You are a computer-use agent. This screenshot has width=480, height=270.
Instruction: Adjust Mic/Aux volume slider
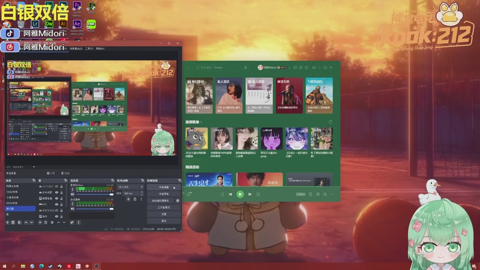(x=95, y=194)
